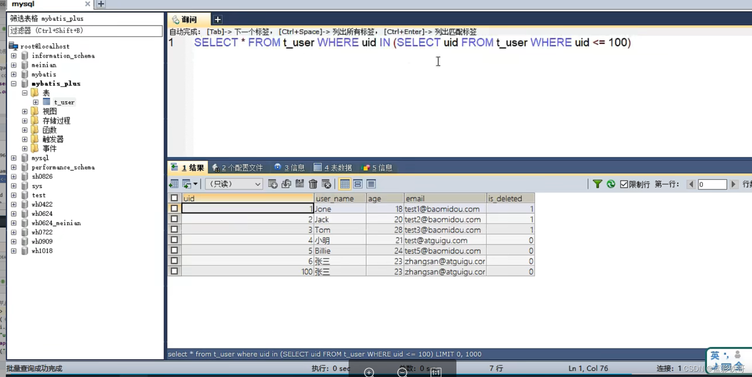Click the cancel changes icon

[327, 184]
